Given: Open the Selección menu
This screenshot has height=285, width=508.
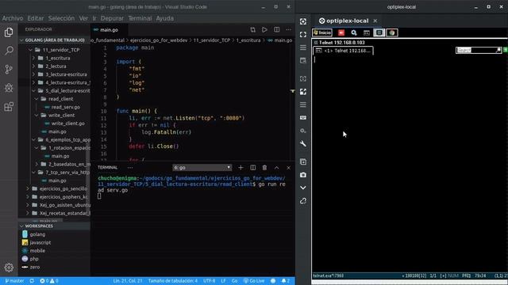Looking at the screenshot, I should pyautogui.click(x=61, y=18).
